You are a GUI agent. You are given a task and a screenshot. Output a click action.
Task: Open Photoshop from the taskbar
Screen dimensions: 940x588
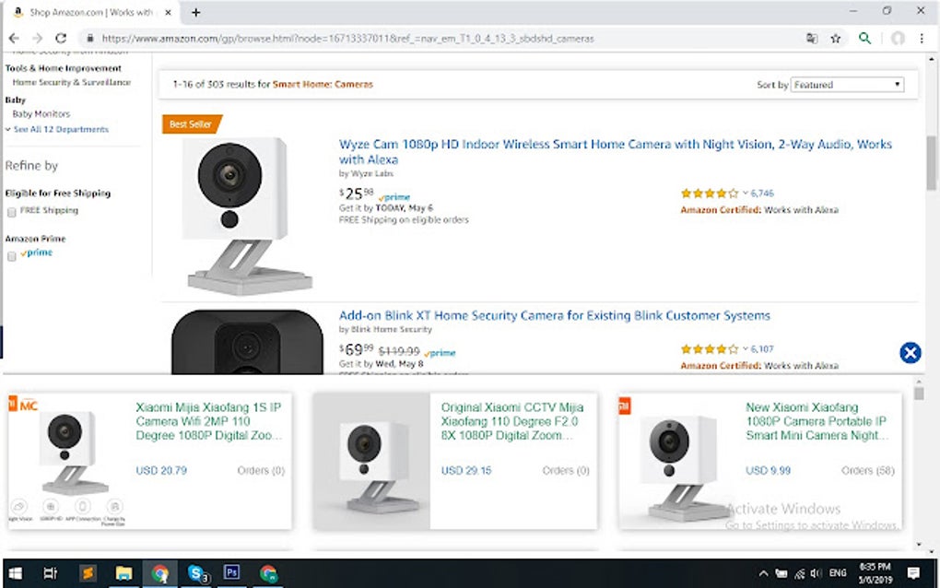(232, 571)
